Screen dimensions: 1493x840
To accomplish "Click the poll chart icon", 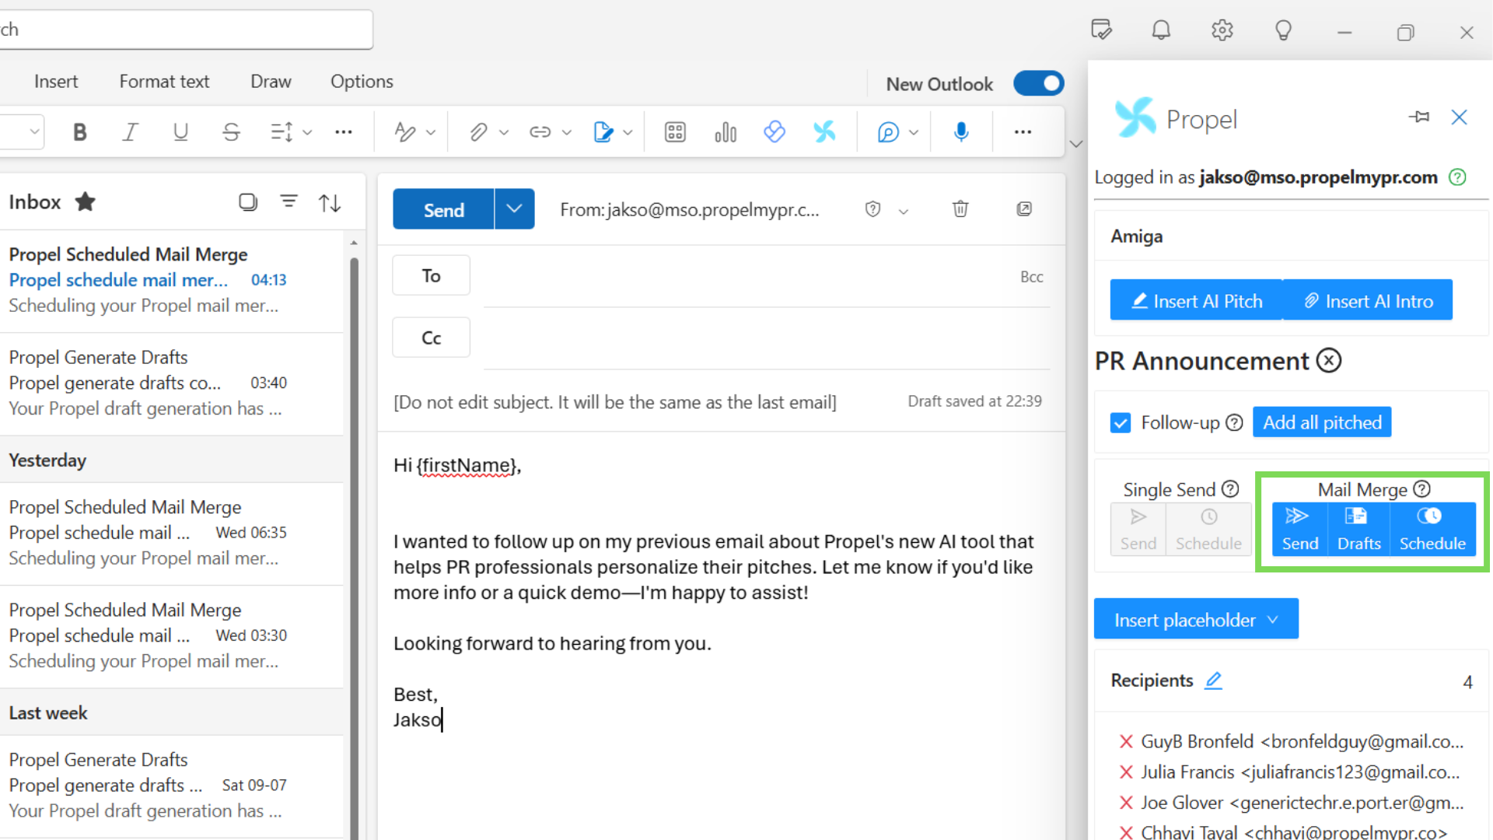I will 725,132.
